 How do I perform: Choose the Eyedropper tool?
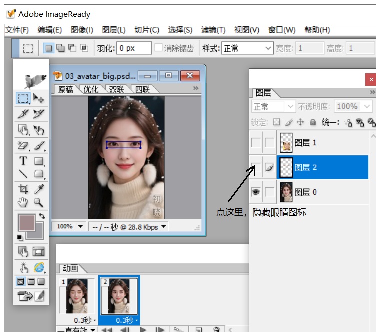point(39,189)
